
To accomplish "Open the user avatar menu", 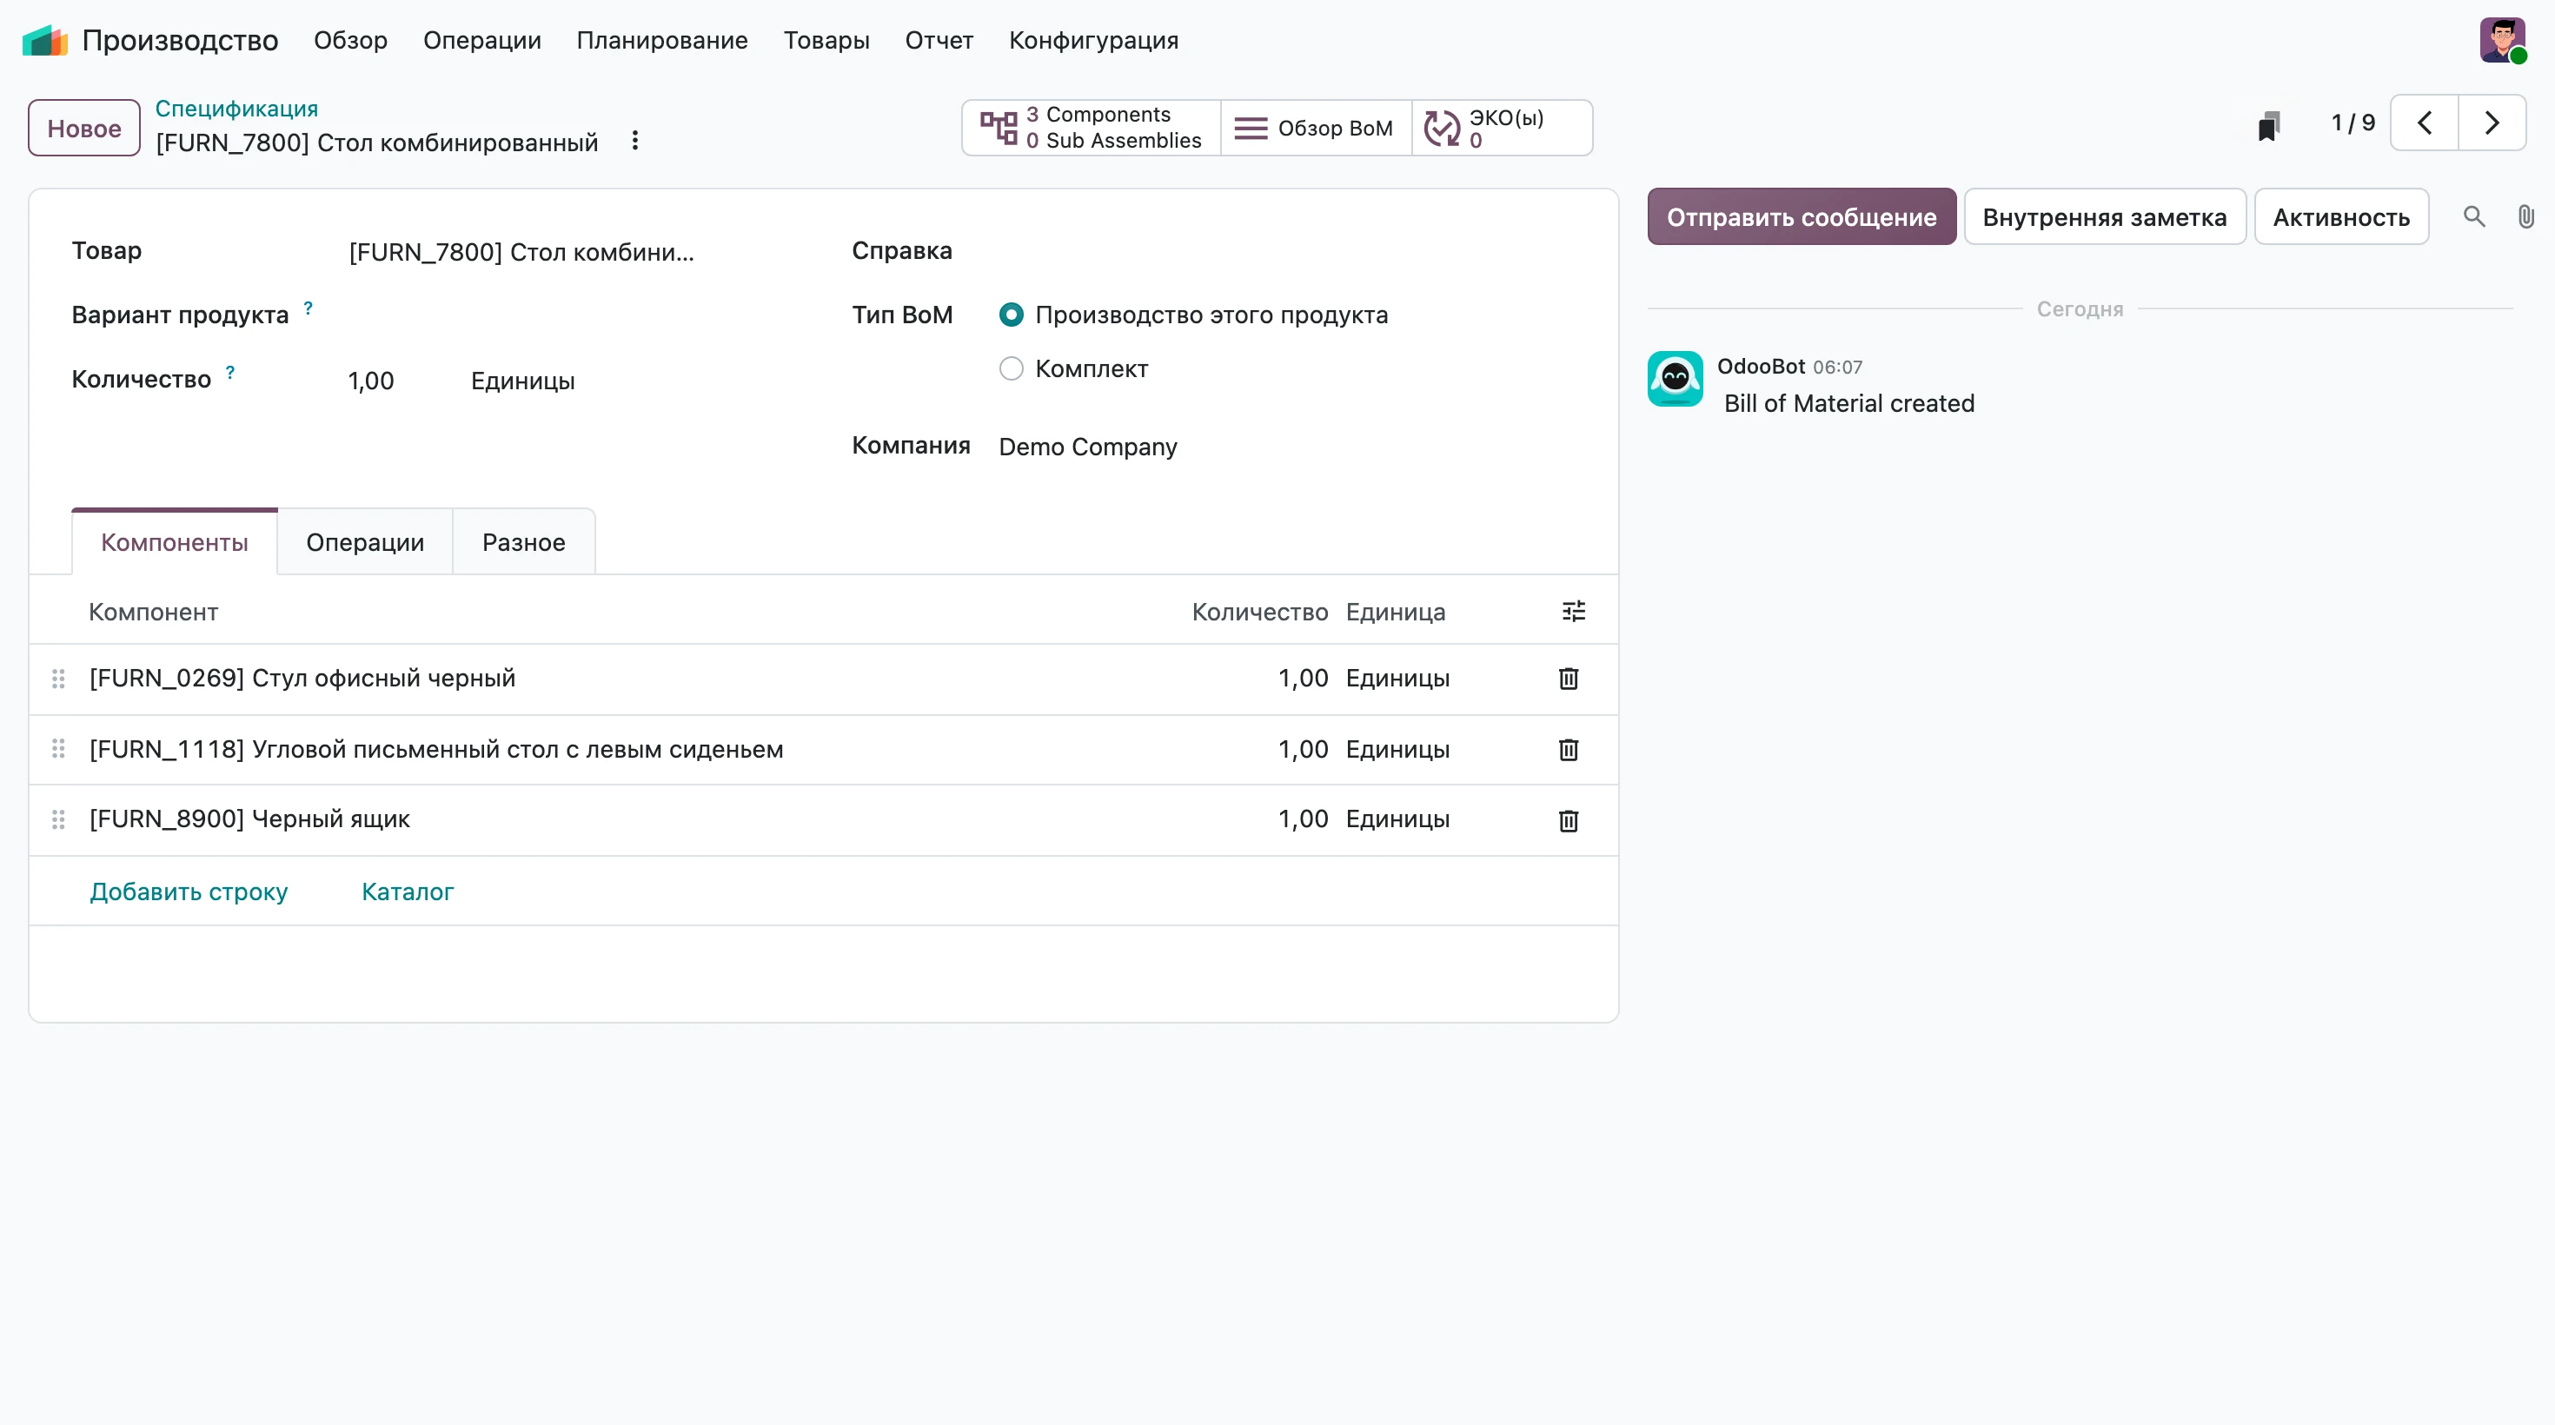I will click(x=2503, y=41).
